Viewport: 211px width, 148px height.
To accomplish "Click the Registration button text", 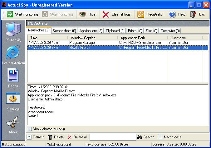I will (155, 14).
